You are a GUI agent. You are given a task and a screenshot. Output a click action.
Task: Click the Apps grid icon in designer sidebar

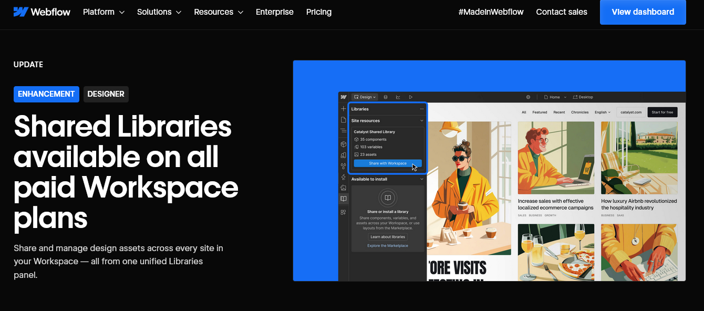tap(344, 212)
